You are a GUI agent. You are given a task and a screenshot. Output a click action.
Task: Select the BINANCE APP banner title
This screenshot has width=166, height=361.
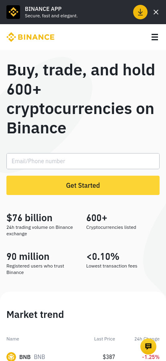pos(43,9)
